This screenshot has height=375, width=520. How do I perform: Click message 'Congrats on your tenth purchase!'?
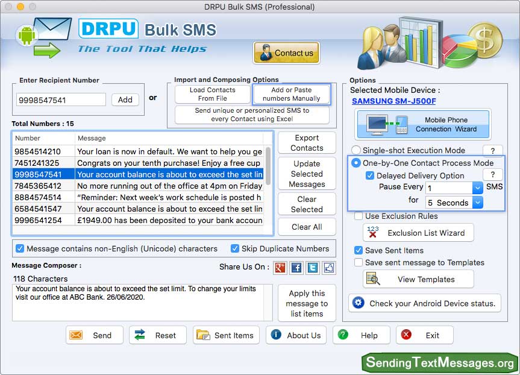pos(169,163)
